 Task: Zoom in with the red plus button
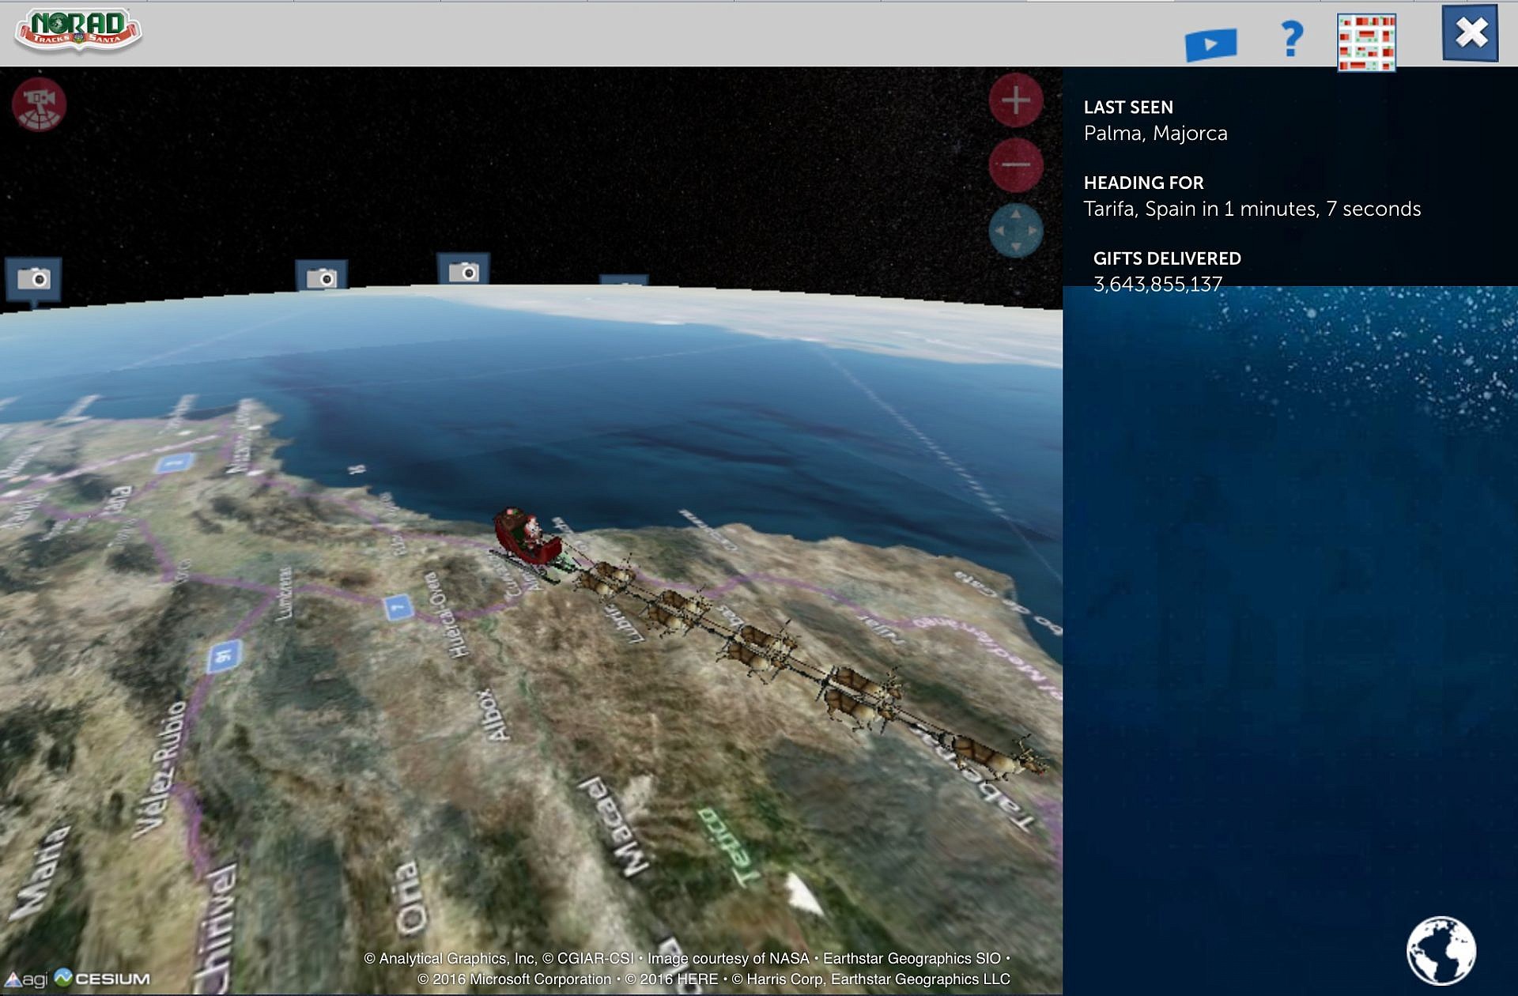click(x=1016, y=100)
